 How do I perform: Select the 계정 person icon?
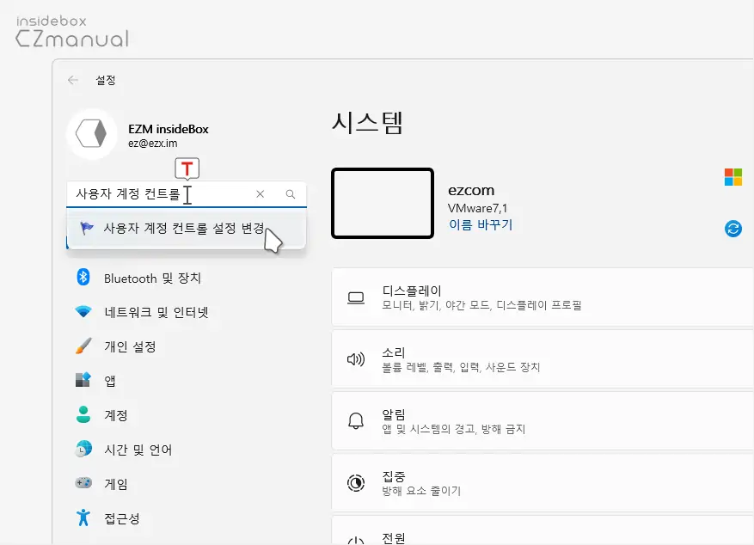(x=82, y=414)
